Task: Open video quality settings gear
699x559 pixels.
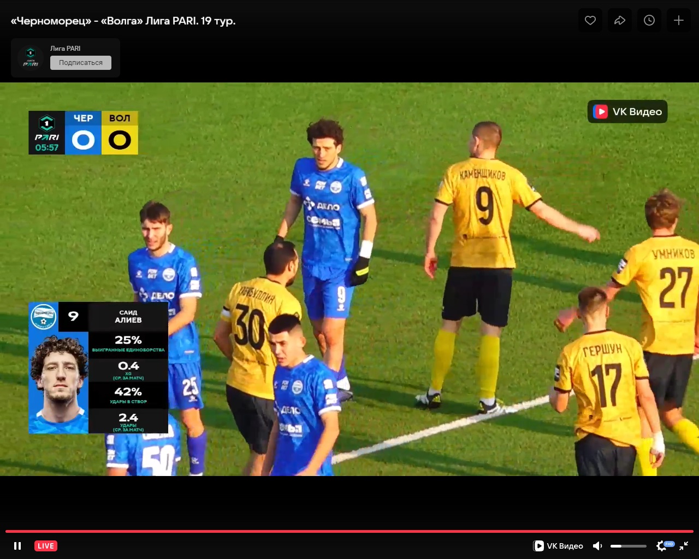Action: point(662,546)
